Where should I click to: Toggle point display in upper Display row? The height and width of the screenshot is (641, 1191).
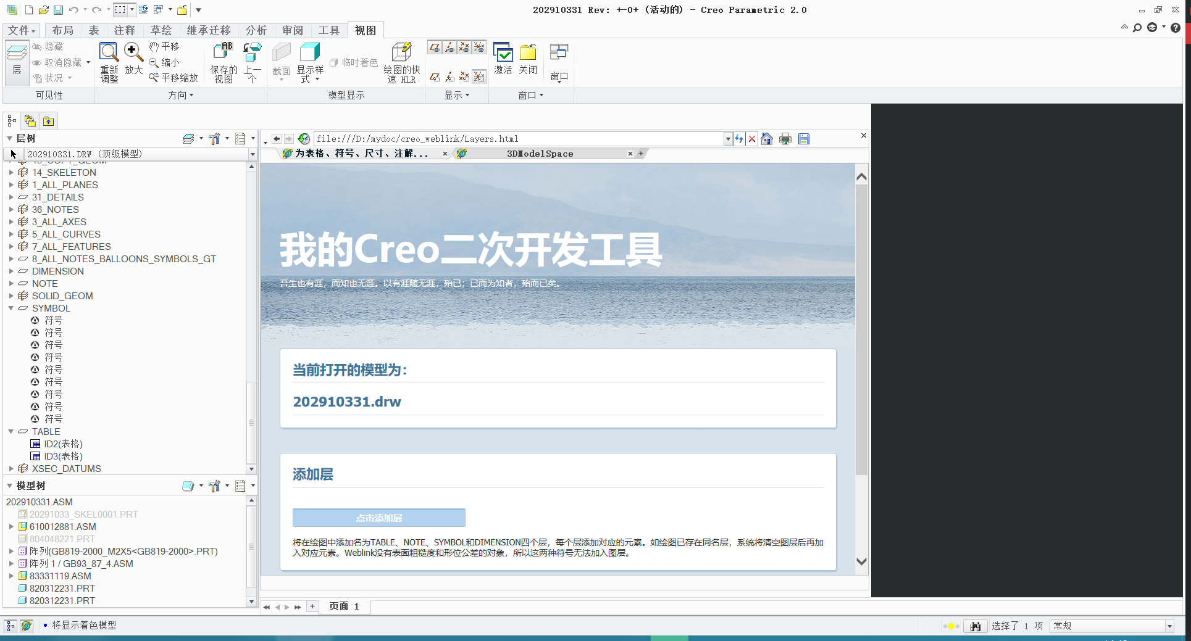click(x=464, y=48)
